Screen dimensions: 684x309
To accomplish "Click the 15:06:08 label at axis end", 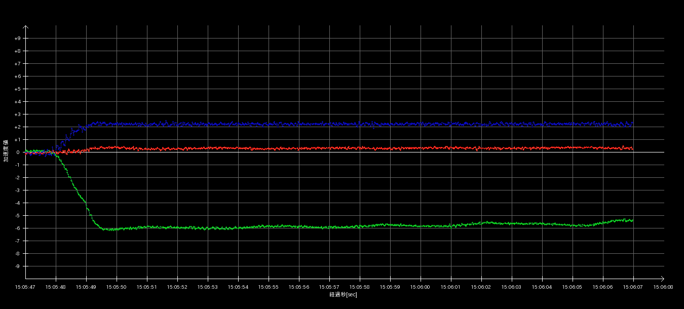I will (664, 287).
